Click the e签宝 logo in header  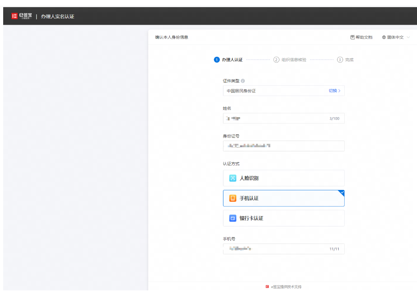pos(21,16)
